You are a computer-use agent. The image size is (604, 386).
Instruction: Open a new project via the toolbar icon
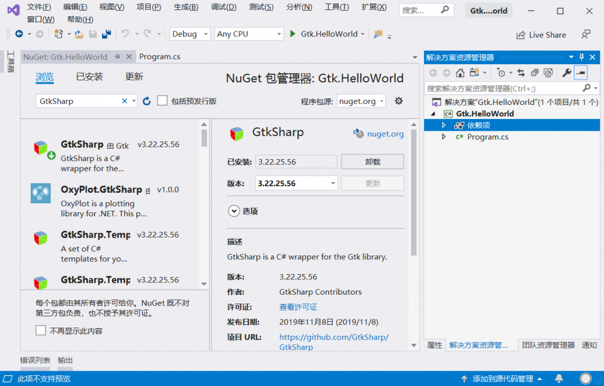click(58, 34)
